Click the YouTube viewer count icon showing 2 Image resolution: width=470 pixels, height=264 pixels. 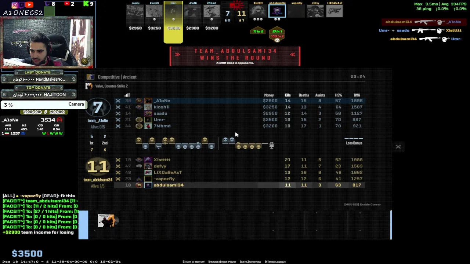point(67,4)
